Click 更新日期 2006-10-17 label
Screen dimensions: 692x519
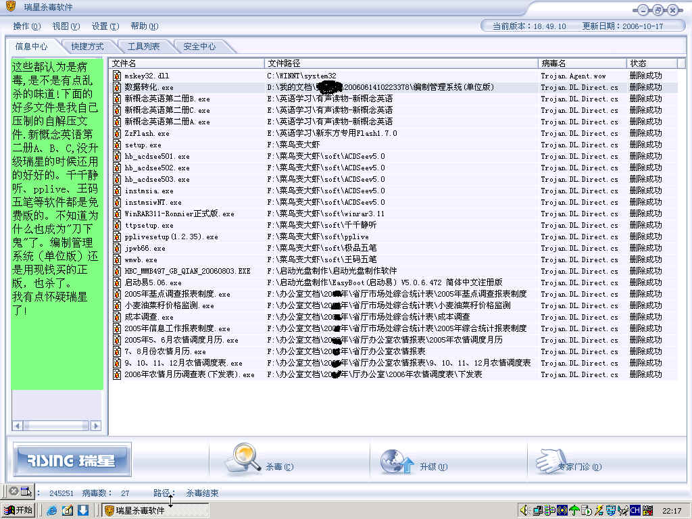point(622,26)
